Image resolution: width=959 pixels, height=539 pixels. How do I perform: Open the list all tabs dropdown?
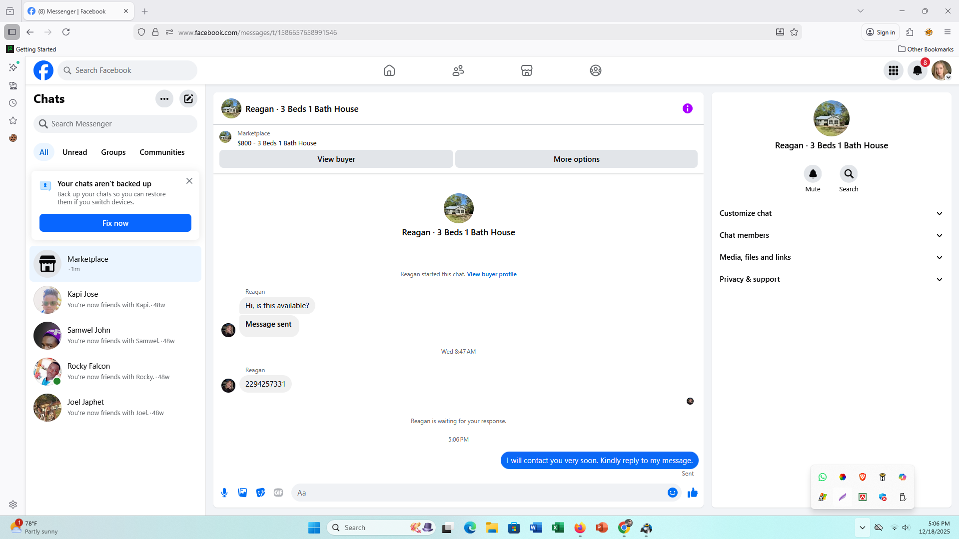click(x=861, y=11)
